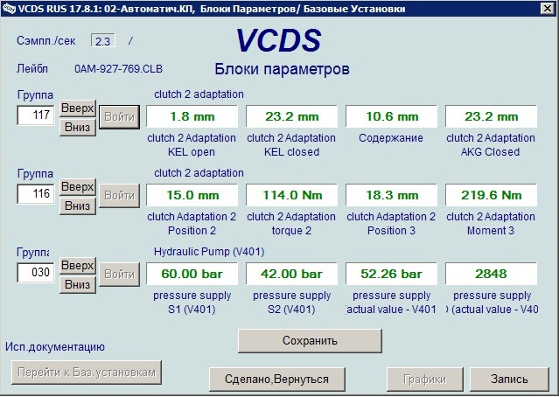The image size is (559, 397).
Task: Click Войти button next to group 117
Action: pos(119,117)
